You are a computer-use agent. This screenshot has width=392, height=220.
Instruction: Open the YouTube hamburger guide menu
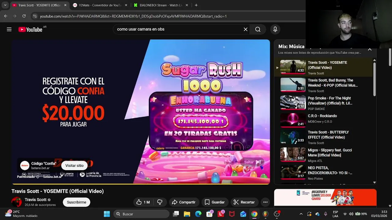[x=9, y=29]
